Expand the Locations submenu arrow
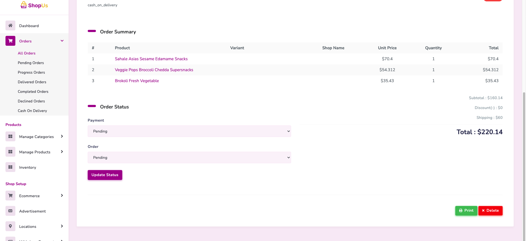Screen dimensions: 526x241 click(x=62, y=226)
